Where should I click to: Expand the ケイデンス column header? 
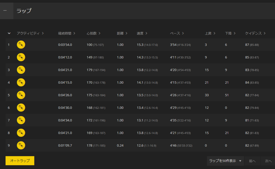click(x=255, y=33)
